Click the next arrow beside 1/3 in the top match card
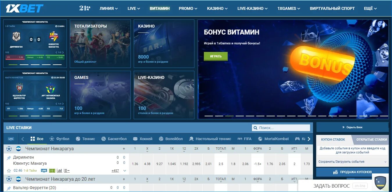 click(x=63, y=52)
